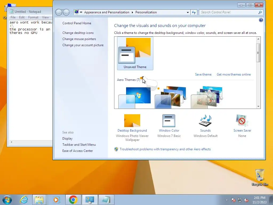Expand the address bar history dropdown arrow
This screenshot has height=205, width=273.
coord(188,12)
